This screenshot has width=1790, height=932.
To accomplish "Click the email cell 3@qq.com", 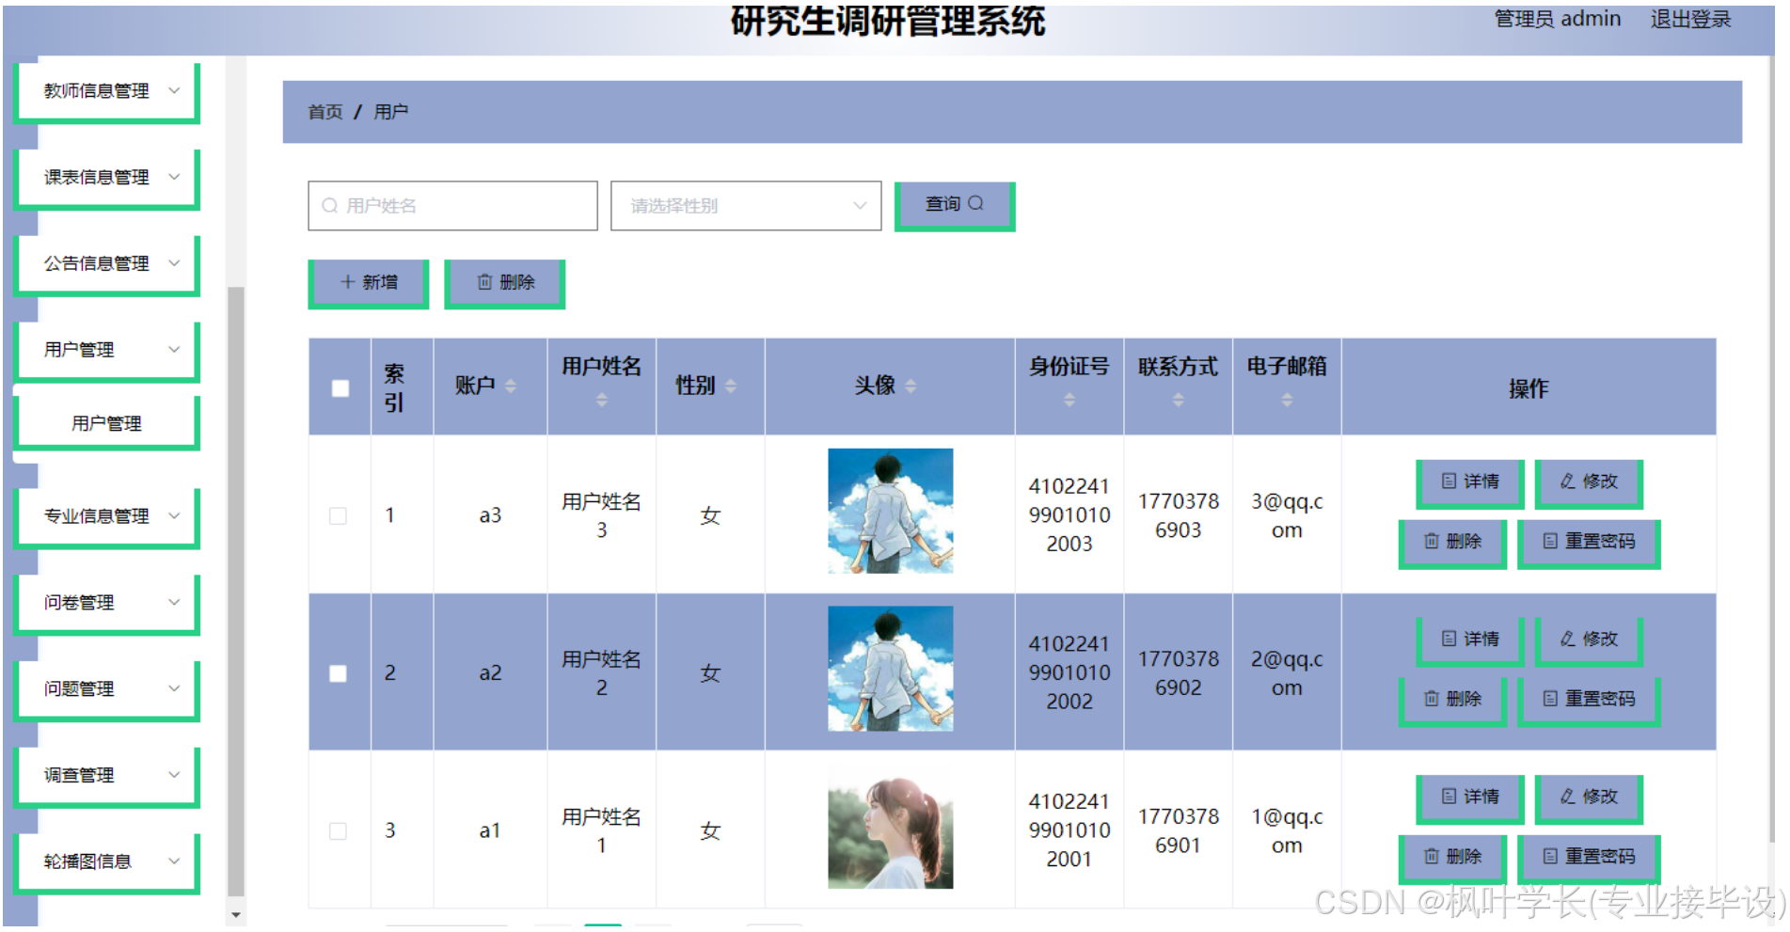I will [1287, 515].
